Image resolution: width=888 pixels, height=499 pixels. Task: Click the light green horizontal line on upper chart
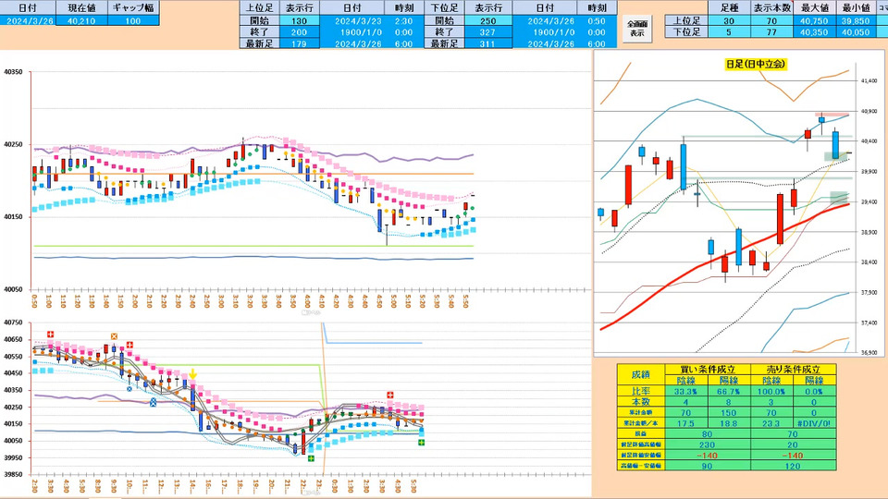(253, 246)
